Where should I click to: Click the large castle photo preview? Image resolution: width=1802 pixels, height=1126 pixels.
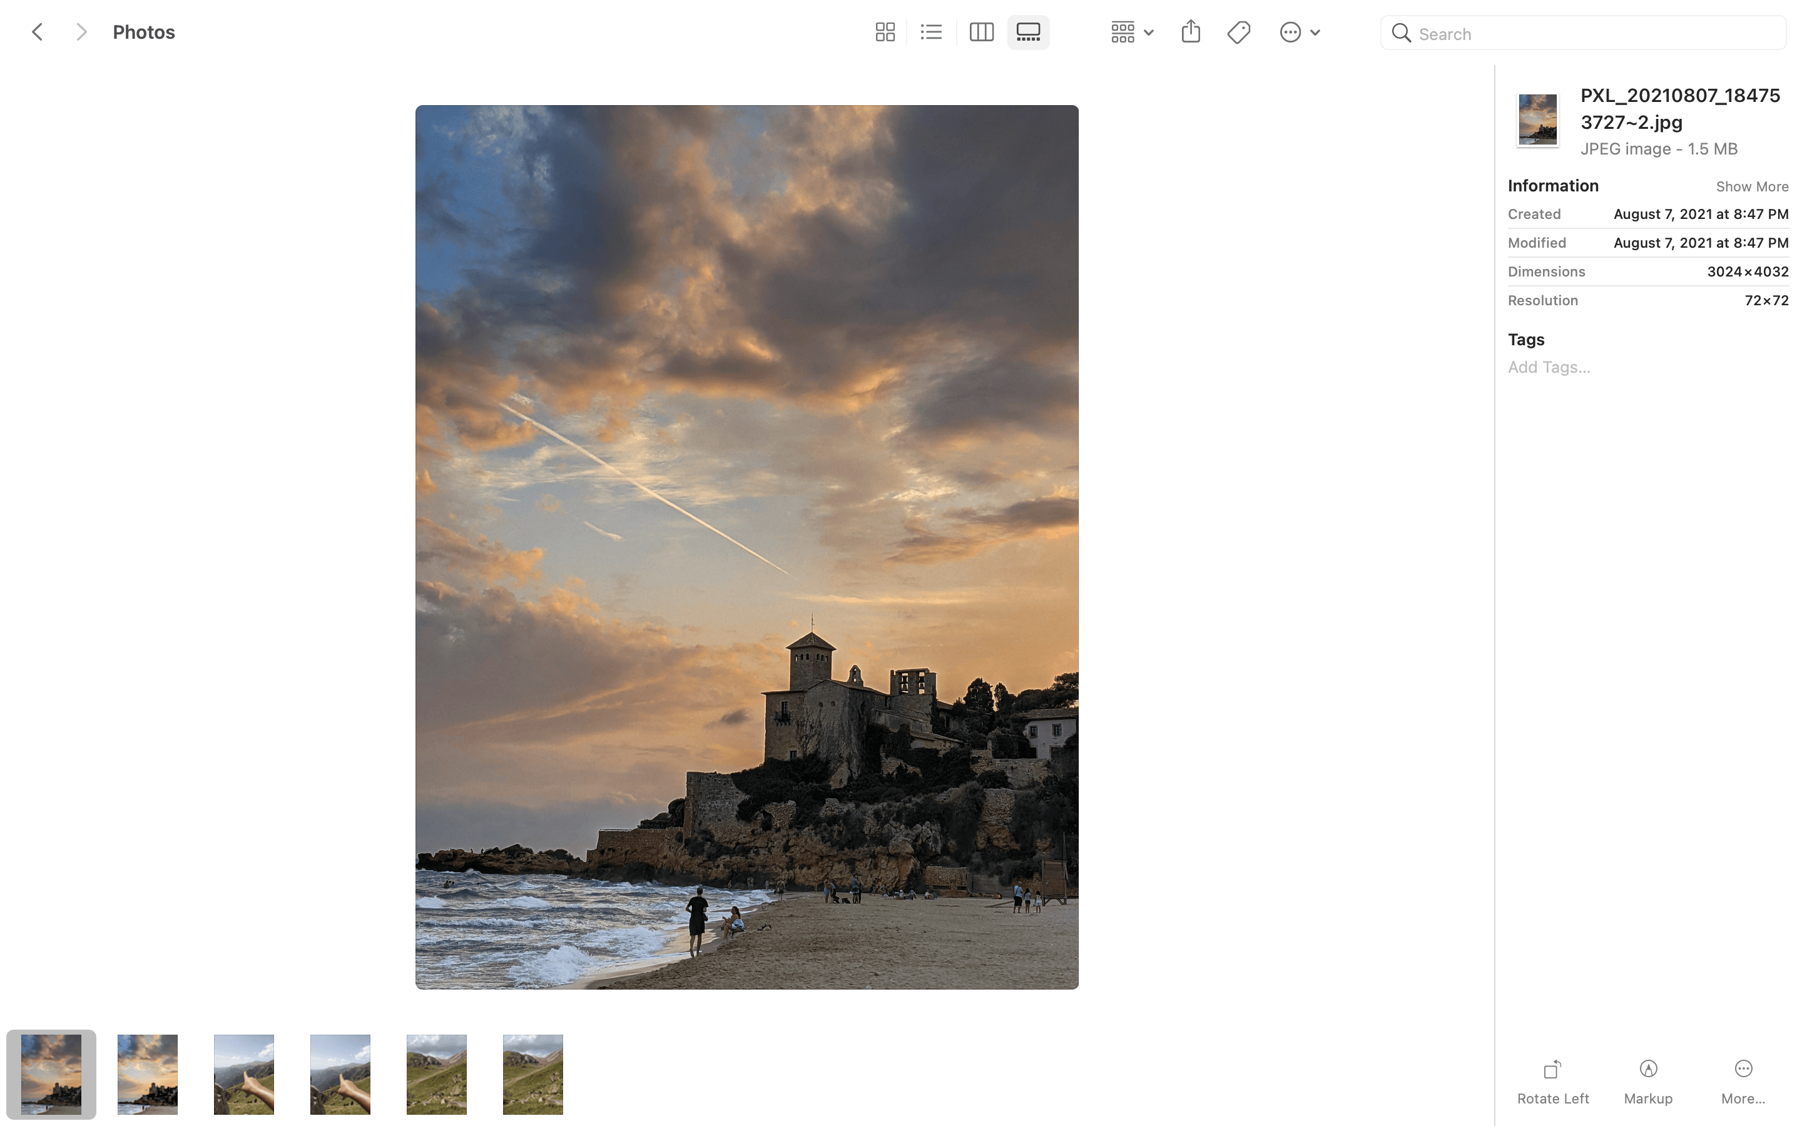coord(746,547)
